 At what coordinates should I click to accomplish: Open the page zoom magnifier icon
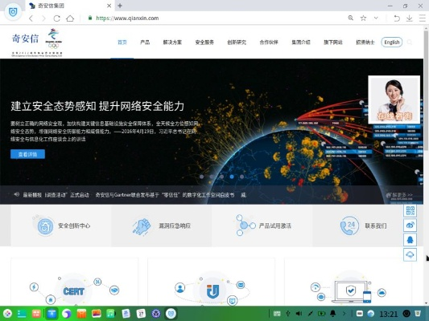click(350, 18)
